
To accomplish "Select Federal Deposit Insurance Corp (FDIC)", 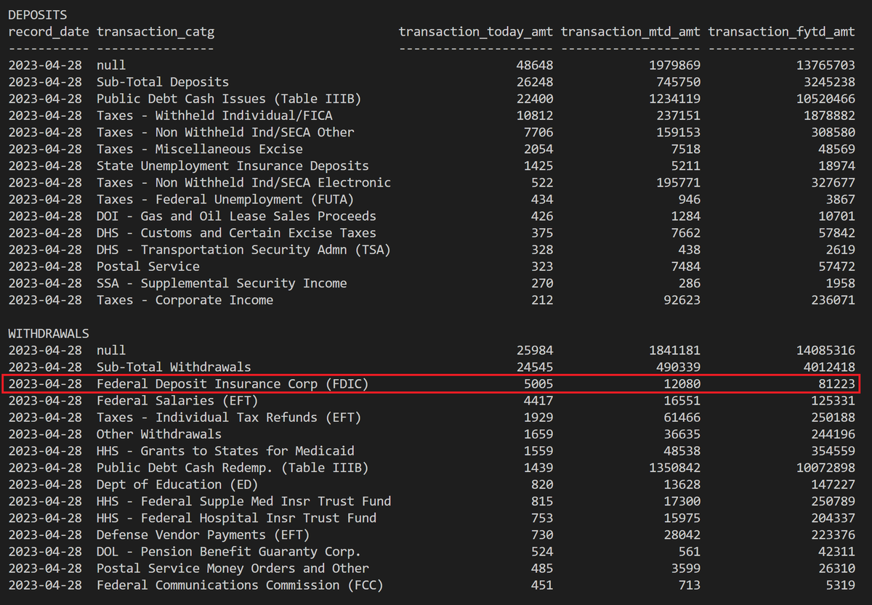I will 232,383.
